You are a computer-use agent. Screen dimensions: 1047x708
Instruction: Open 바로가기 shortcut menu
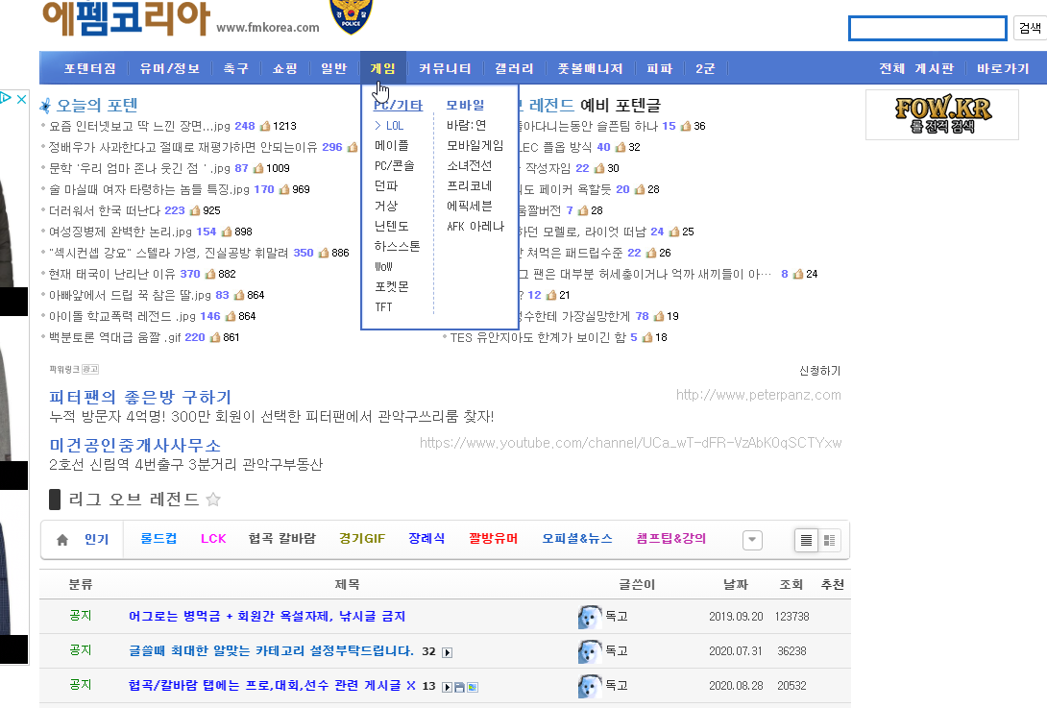click(x=1003, y=68)
